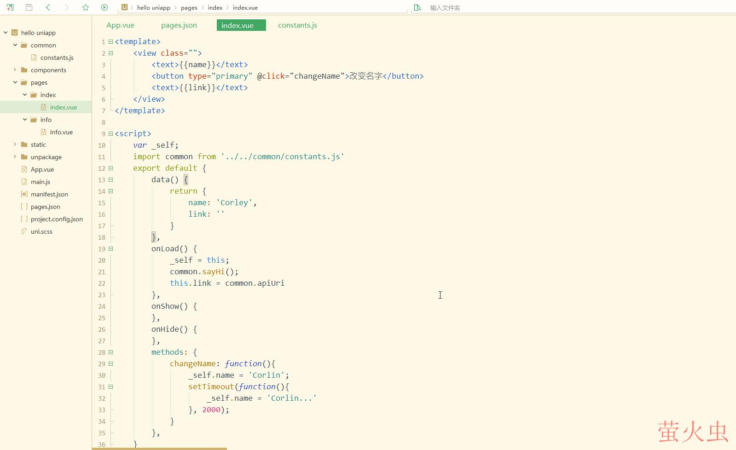The image size is (736, 450).
Task: Expand the components folder chevron
Action: point(15,70)
